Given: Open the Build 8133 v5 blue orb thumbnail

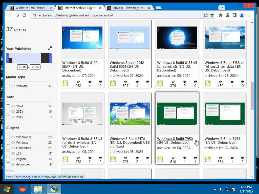Looking at the screenshot, I should click(177, 38).
